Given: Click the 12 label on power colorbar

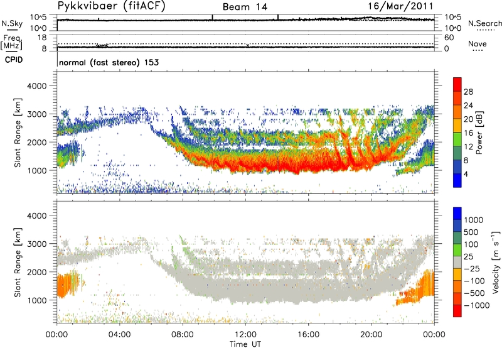Looking at the screenshot, I should (x=468, y=147).
